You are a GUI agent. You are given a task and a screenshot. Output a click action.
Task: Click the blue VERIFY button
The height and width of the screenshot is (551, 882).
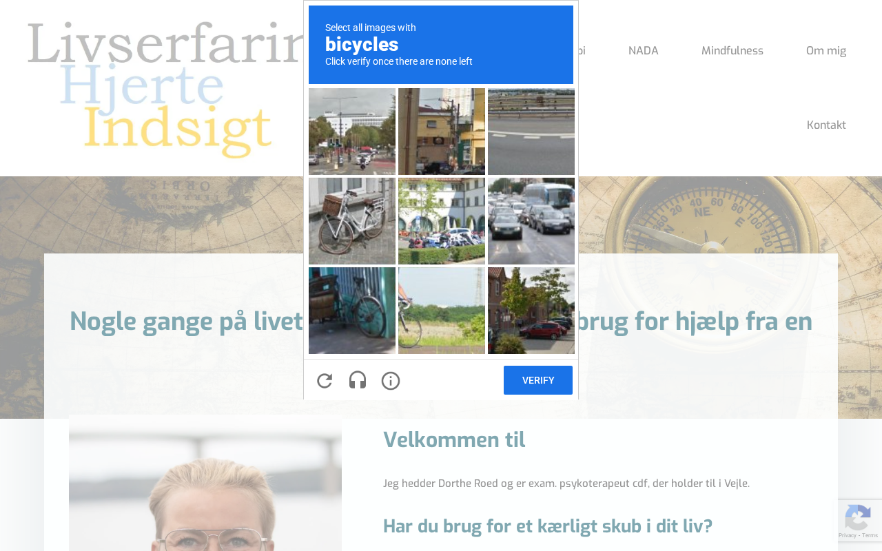(x=538, y=380)
